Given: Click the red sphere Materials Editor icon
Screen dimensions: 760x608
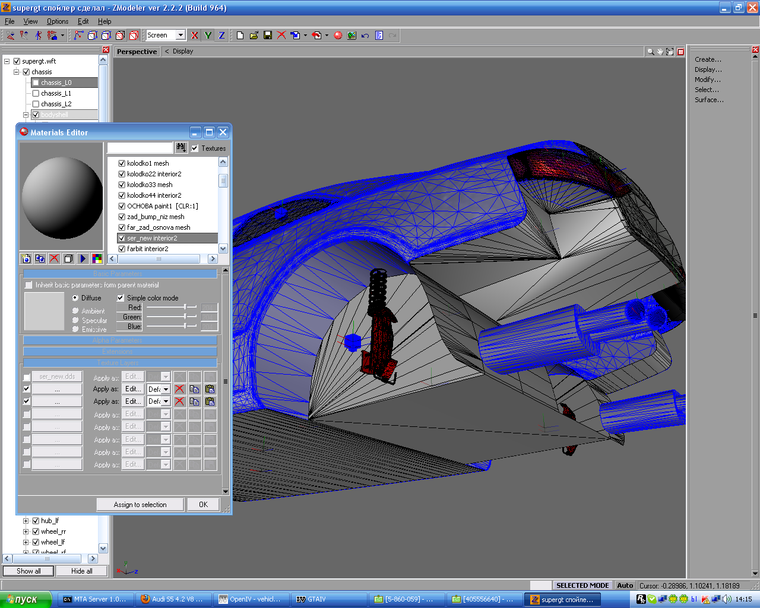Looking at the screenshot, I should pos(338,36).
